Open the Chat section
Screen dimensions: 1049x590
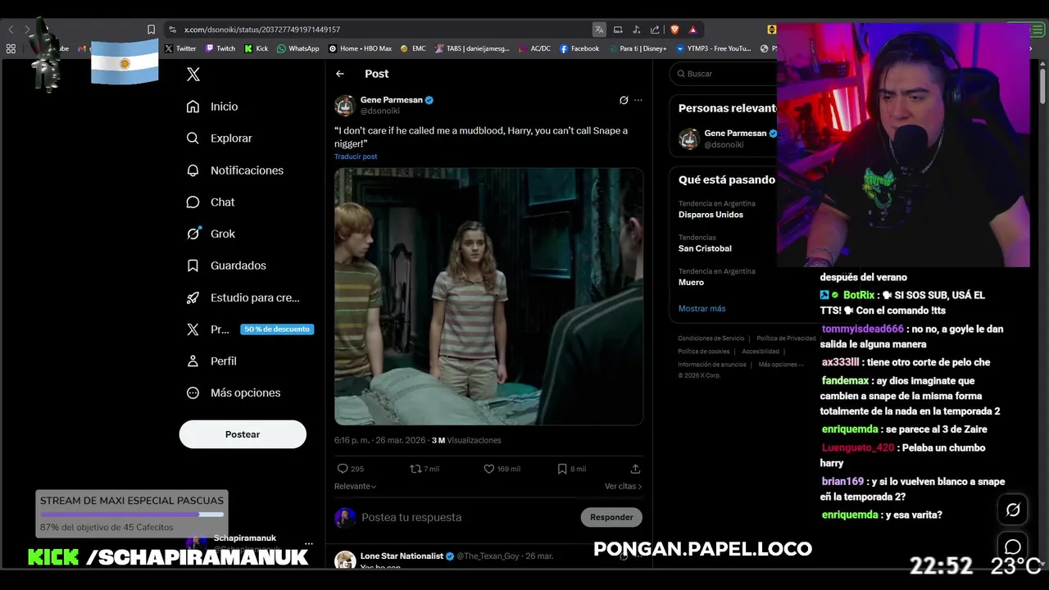pyautogui.click(x=211, y=202)
